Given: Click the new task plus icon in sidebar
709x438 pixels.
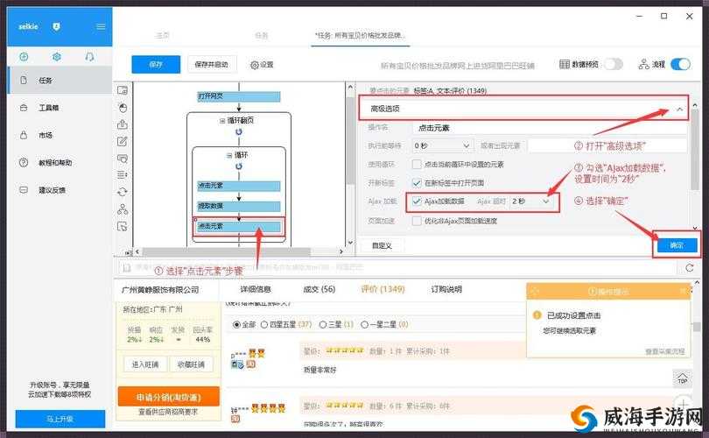Looking at the screenshot, I should click(24, 57).
